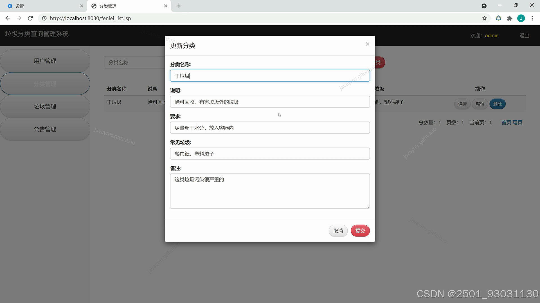This screenshot has width=540, height=303.
Task: Reload the page
Action: point(30,18)
